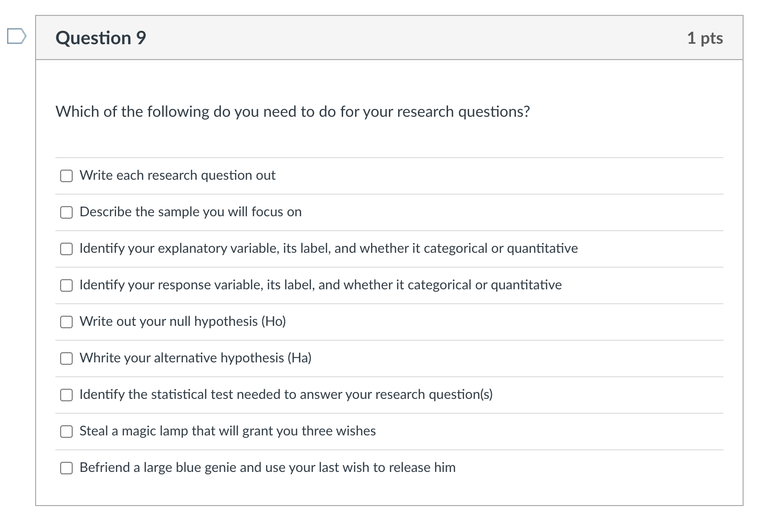Click the null hypothesis answer label
This screenshot has height=532, width=784.
pos(182,322)
